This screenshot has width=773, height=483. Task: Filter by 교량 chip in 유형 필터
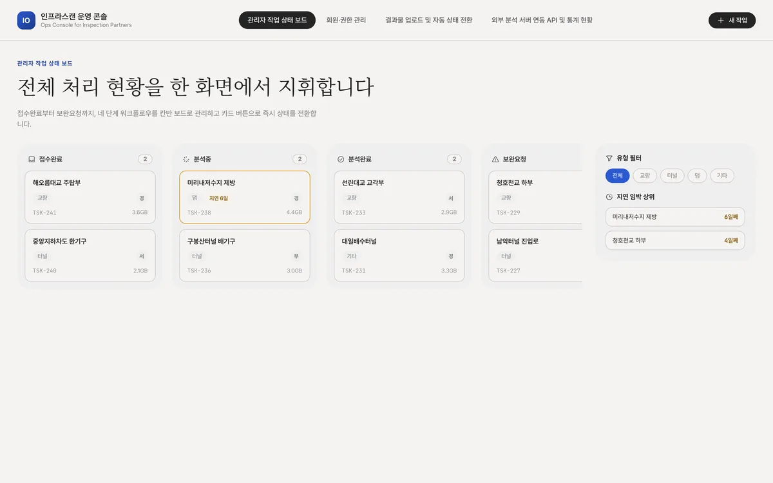point(645,176)
